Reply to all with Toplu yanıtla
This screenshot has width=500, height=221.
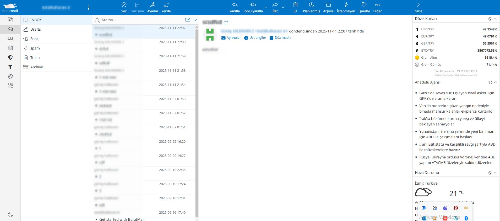click(x=253, y=8)
